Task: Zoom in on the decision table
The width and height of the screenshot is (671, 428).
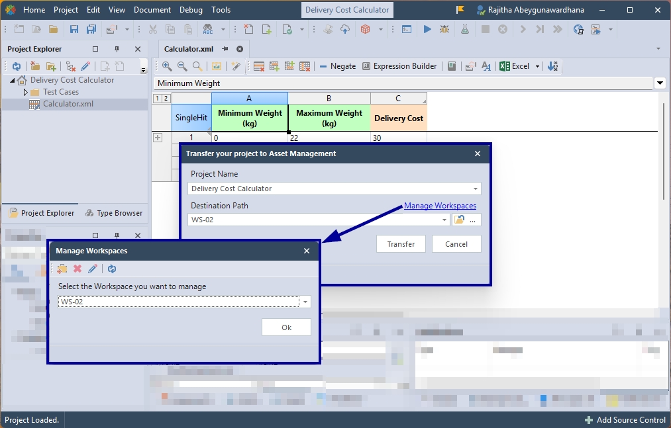Action: tap(167, 66)
